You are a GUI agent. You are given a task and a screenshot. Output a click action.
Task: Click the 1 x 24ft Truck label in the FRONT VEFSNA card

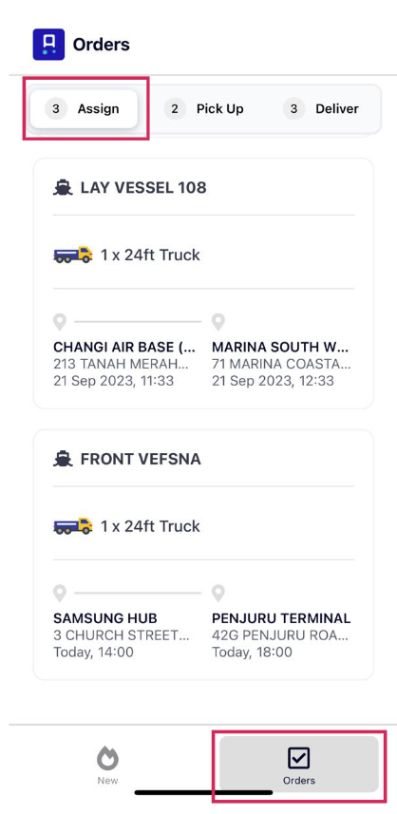pos(150,526)
